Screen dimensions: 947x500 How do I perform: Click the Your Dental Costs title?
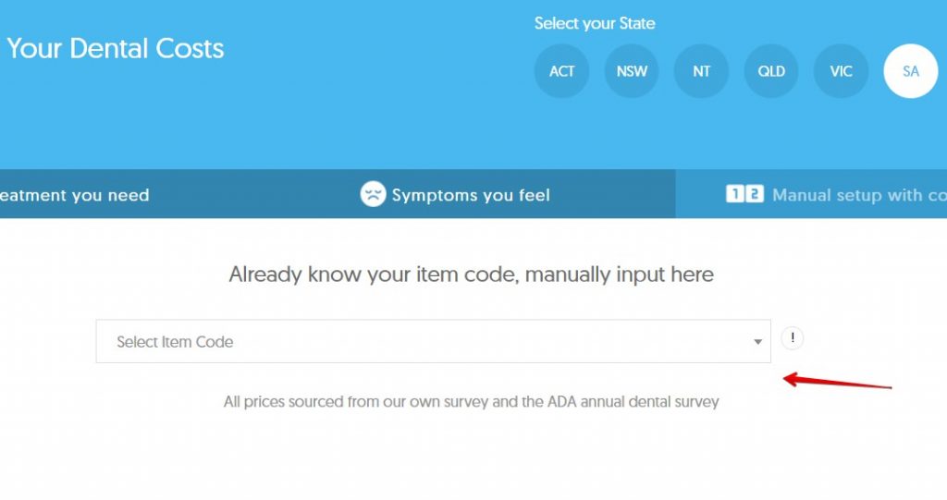point(115,48)
